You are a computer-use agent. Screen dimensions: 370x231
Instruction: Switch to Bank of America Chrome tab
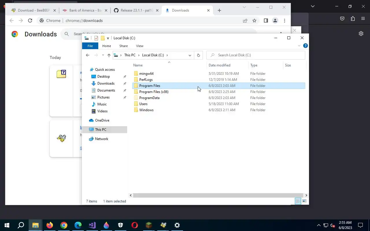click(x=85, y=10)
